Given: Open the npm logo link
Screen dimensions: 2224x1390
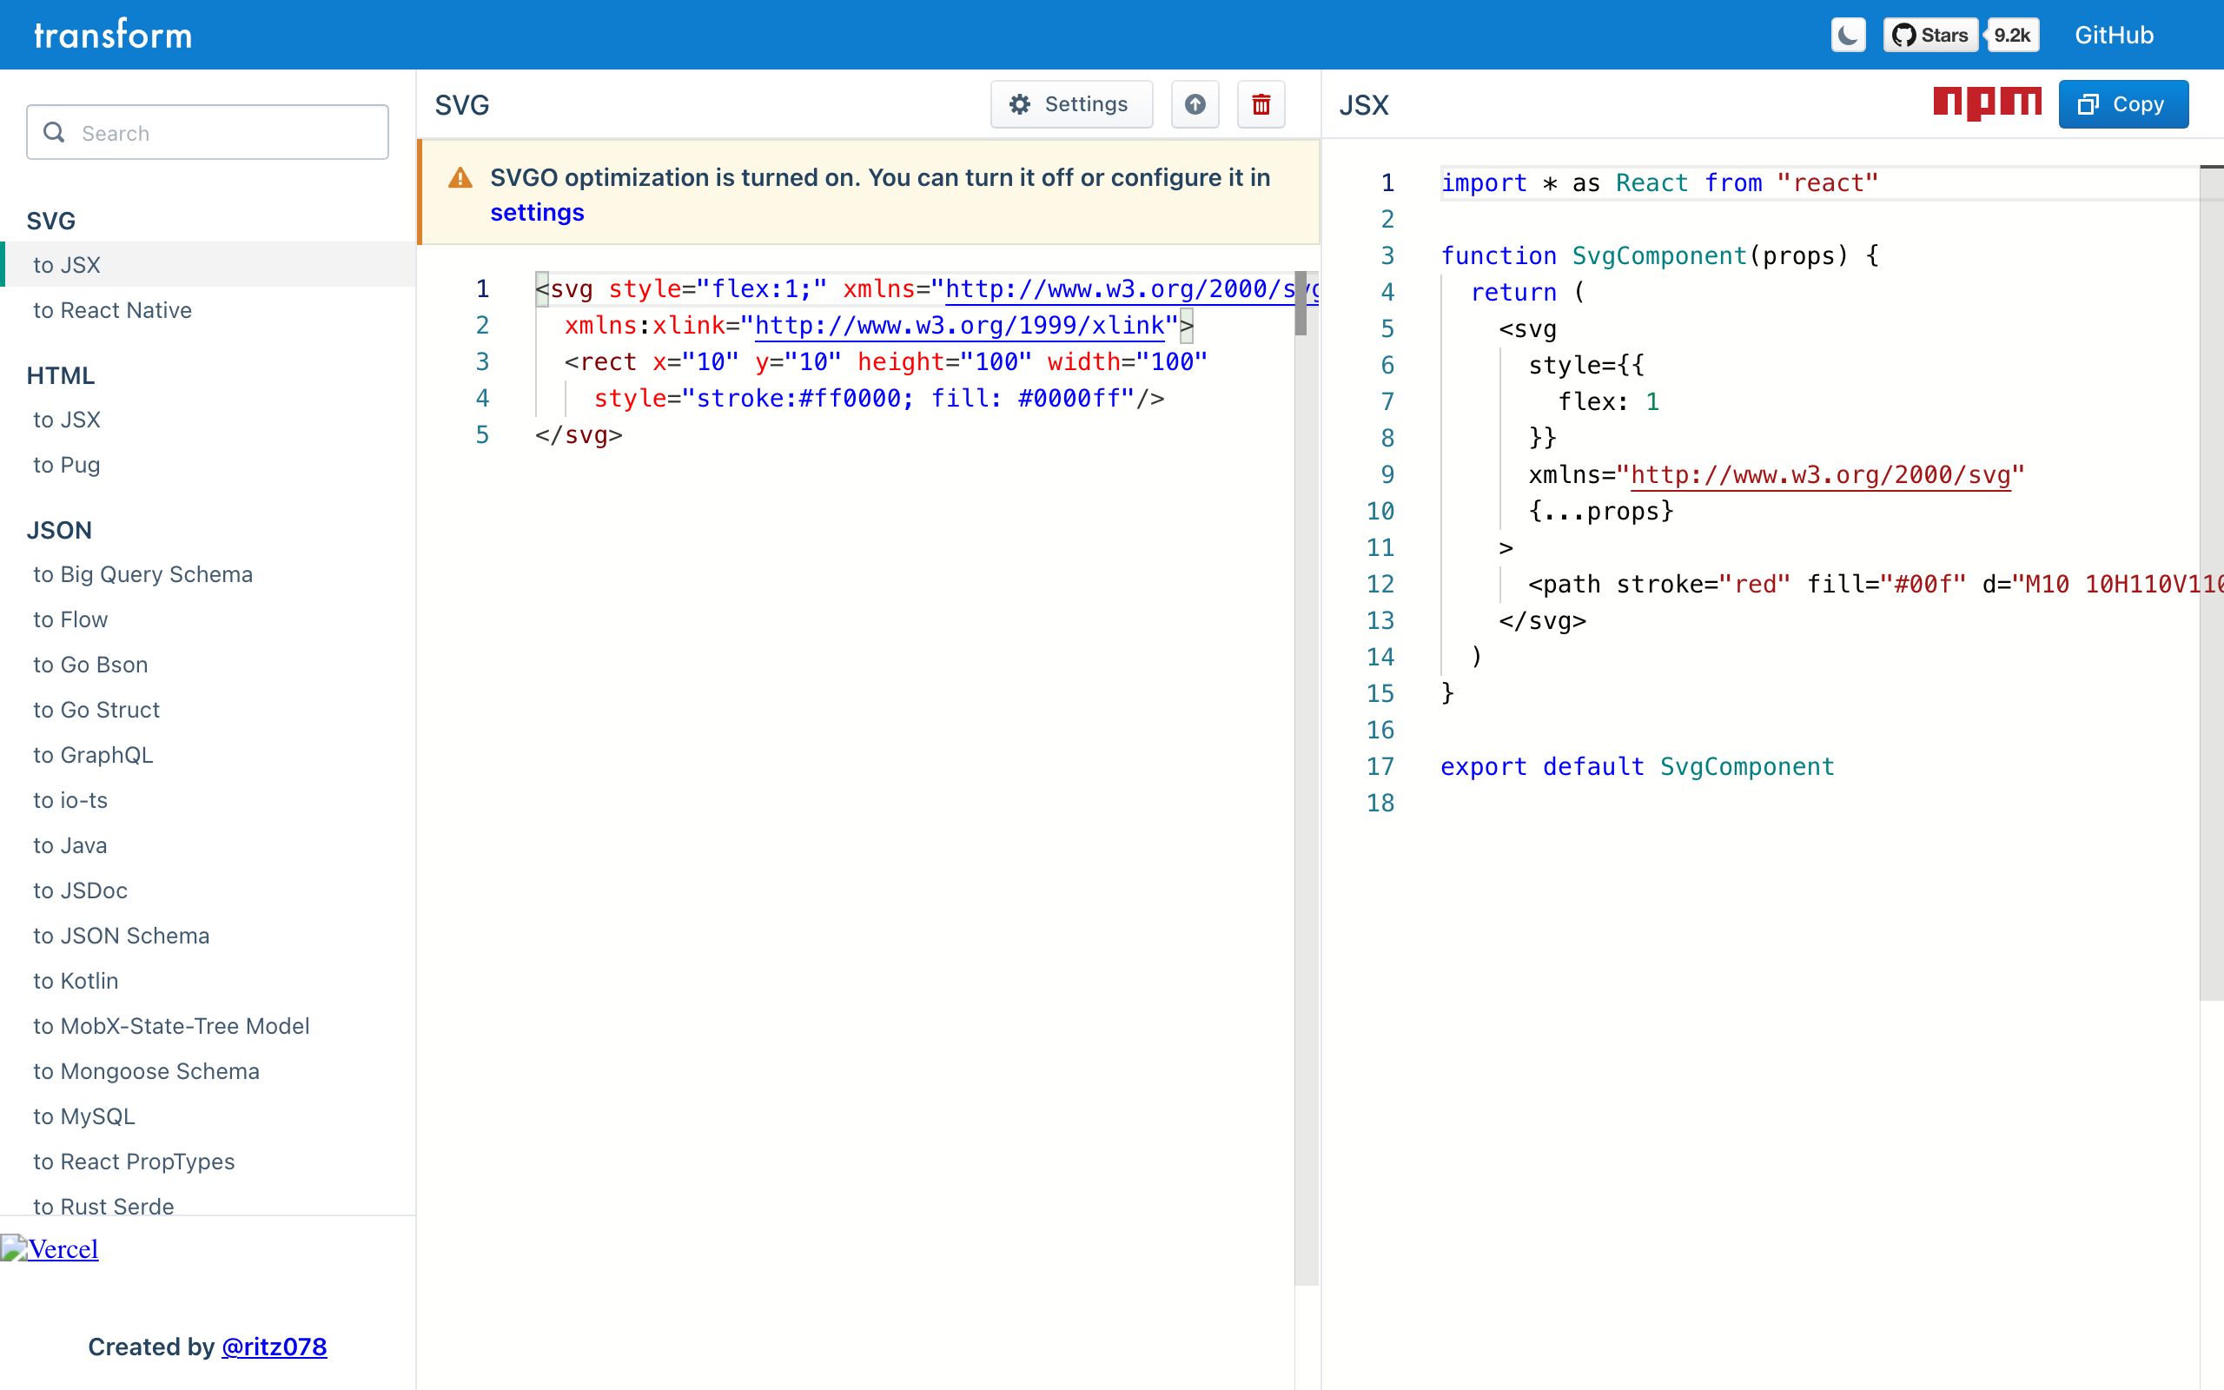Looking at the screenshot, I should (x=1987, y=103).
